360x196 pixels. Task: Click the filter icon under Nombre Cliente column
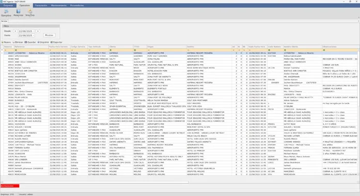point(285,50)
